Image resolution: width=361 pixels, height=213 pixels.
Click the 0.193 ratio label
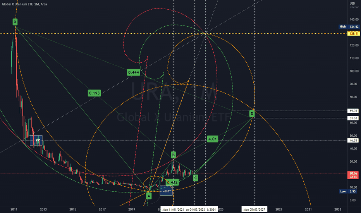point(95,93)
